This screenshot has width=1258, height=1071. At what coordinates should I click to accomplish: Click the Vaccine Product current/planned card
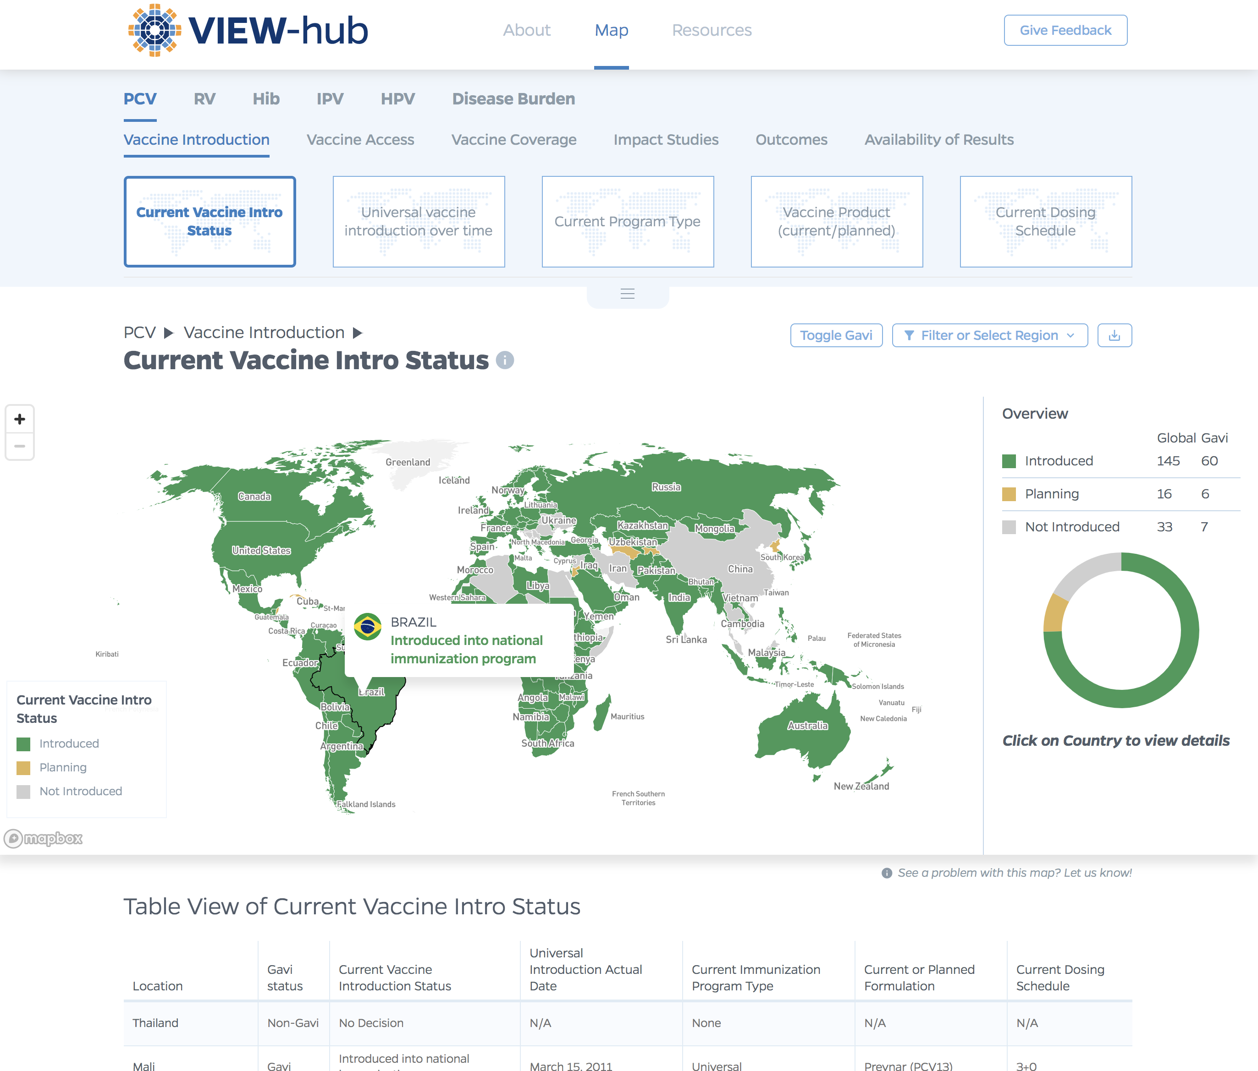(x=837, y=221)
